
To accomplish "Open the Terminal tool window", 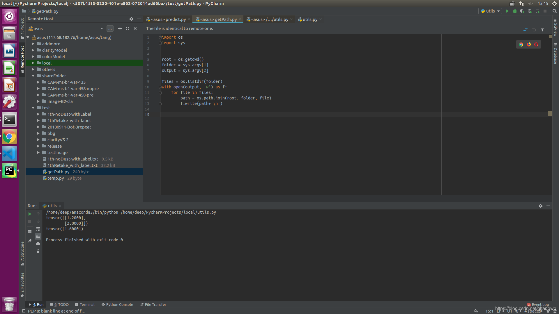I will 85,304.
